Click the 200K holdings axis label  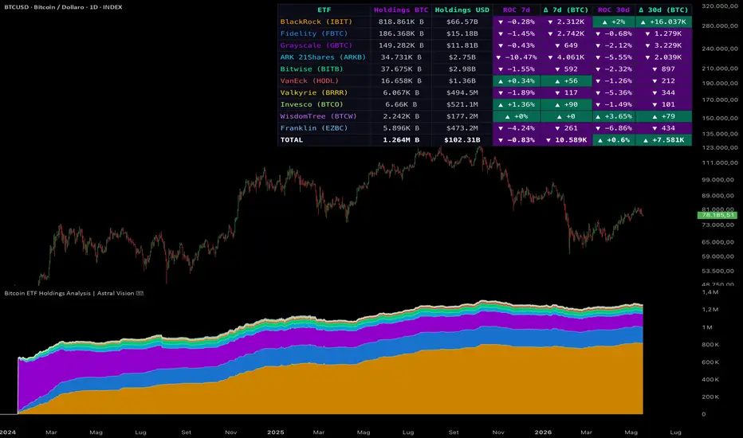coord(710,397)
